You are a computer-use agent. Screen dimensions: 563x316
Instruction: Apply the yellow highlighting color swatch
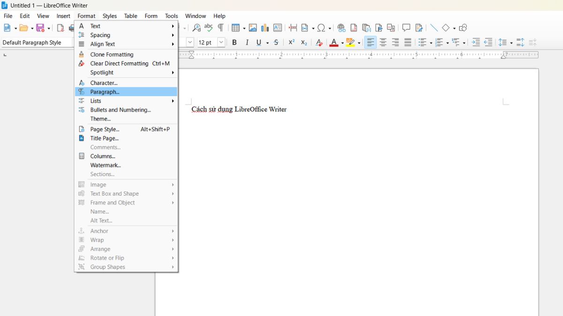pyautogui.click(x=350, y=43)
